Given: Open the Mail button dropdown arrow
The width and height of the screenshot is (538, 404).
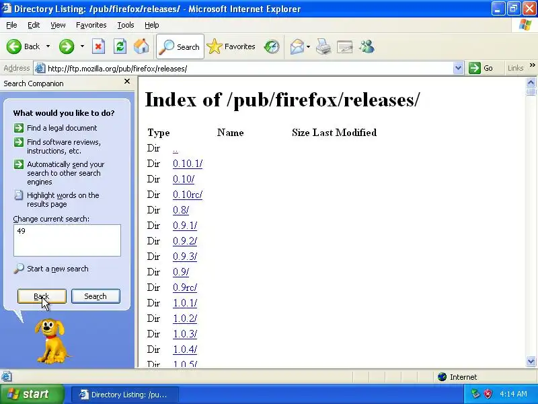Looking at the screenshot, I should (308, 46).
